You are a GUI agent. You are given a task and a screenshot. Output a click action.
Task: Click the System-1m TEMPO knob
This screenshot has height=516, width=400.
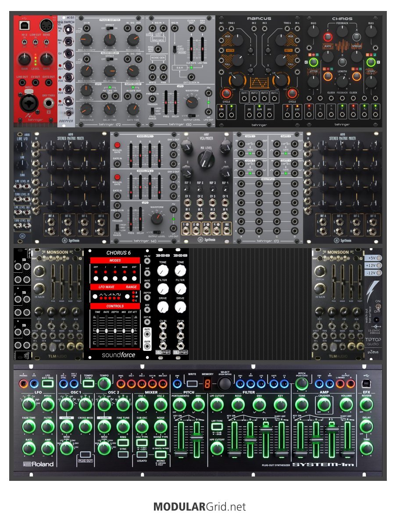(x=104, y=383)
